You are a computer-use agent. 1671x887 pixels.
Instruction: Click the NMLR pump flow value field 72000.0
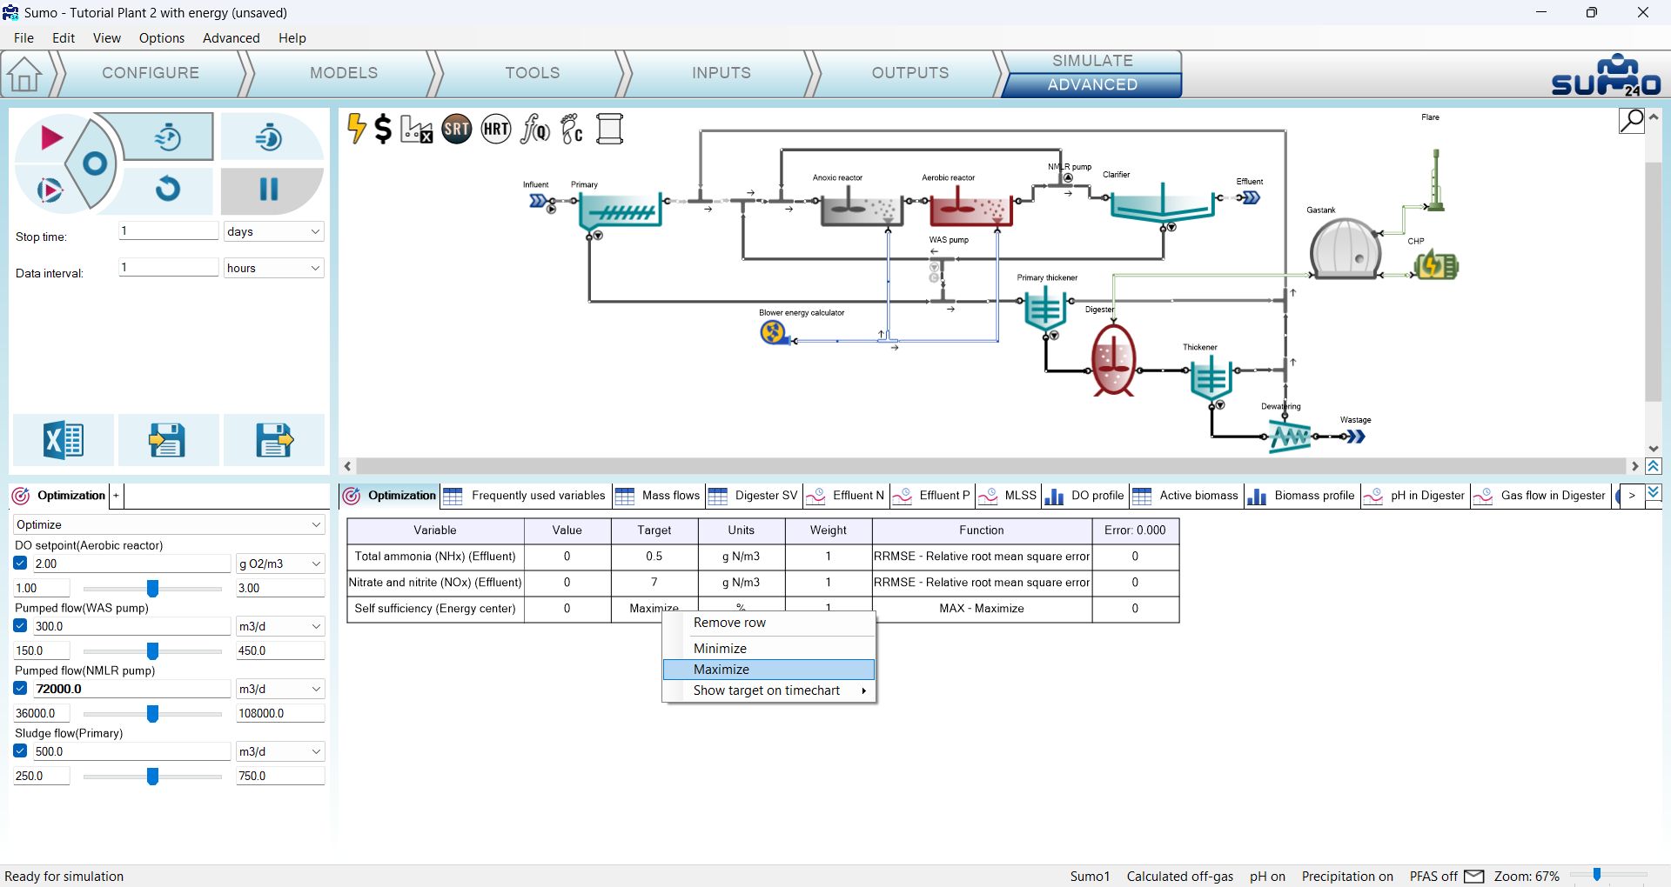coord(131,689)
